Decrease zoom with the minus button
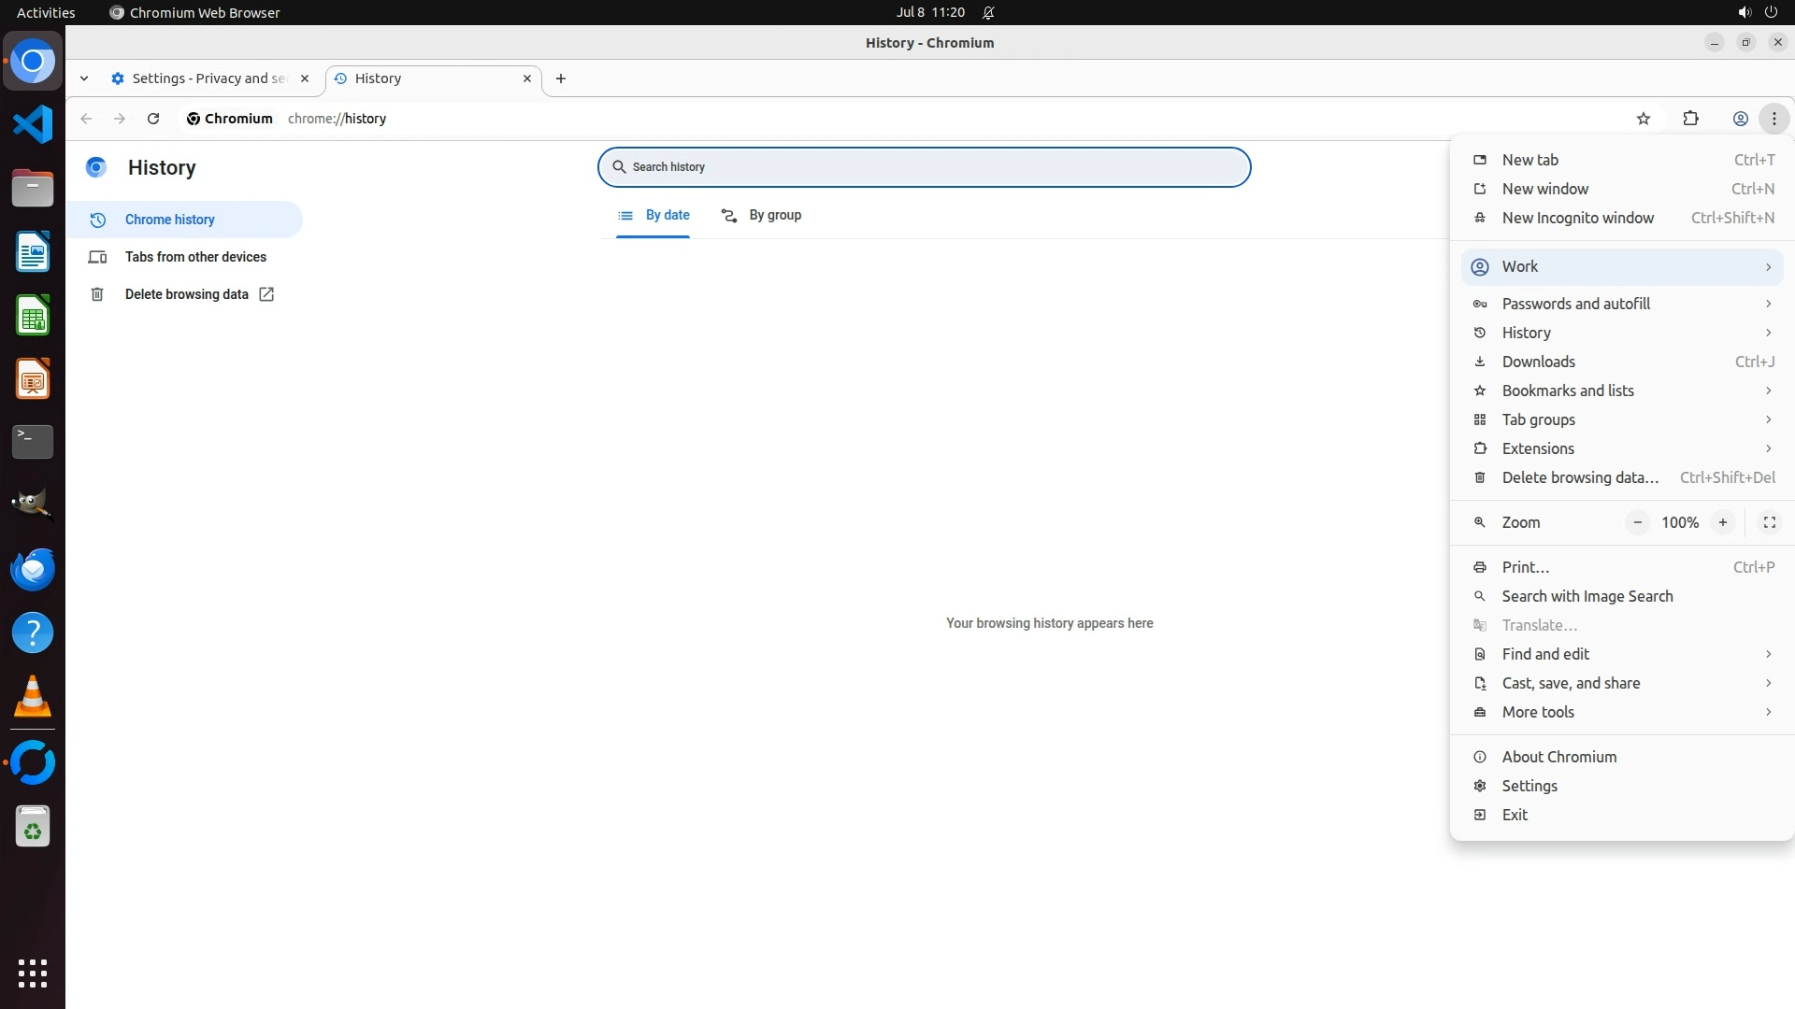 click(1637, 522)
